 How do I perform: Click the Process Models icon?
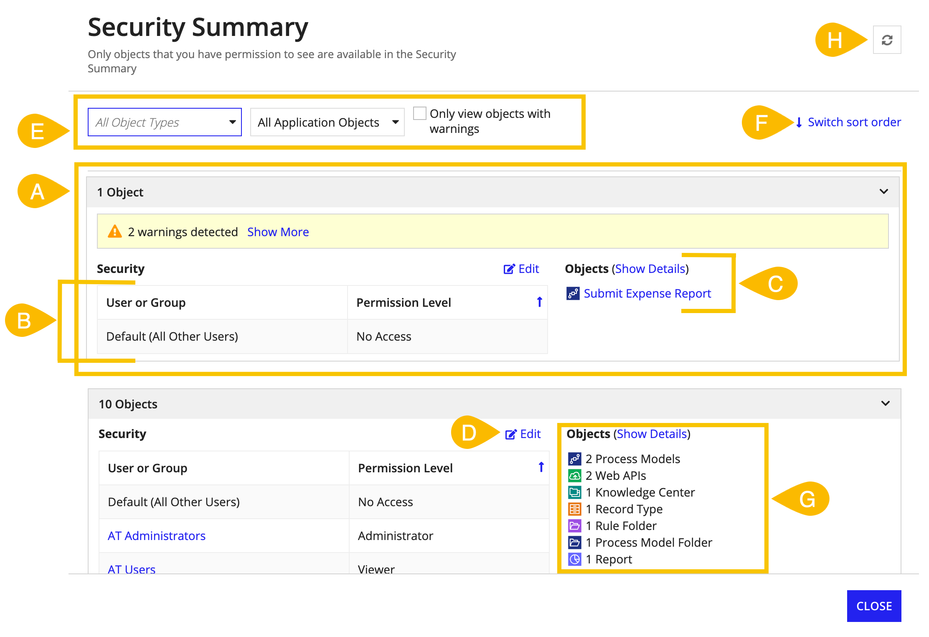(574, 459)
